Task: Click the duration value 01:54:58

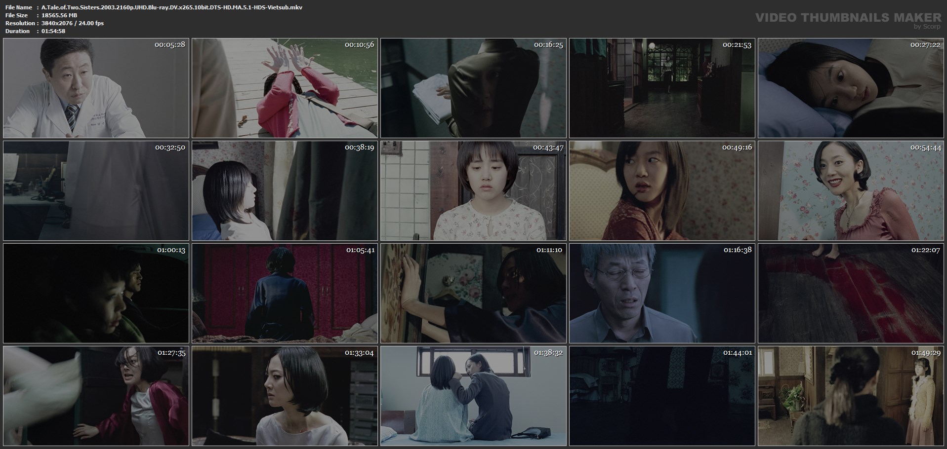Action: pyautogui.click(x=53, y=31)
